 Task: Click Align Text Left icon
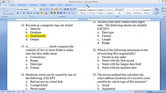click(52, 13)
